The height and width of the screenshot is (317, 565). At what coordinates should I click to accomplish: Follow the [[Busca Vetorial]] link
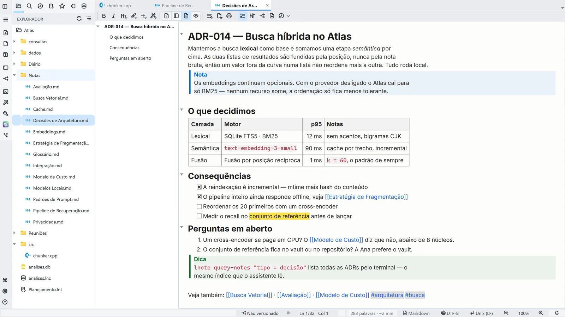tap(249, 295)
